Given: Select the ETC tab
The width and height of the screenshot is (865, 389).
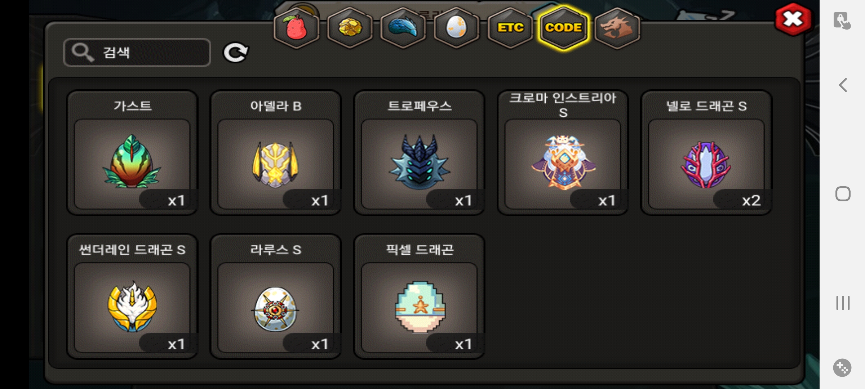Looking at the screenshot, I should pos(510,28).
